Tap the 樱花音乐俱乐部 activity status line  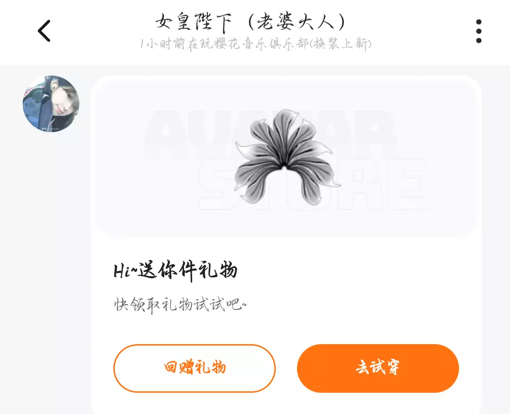point(255,43)
